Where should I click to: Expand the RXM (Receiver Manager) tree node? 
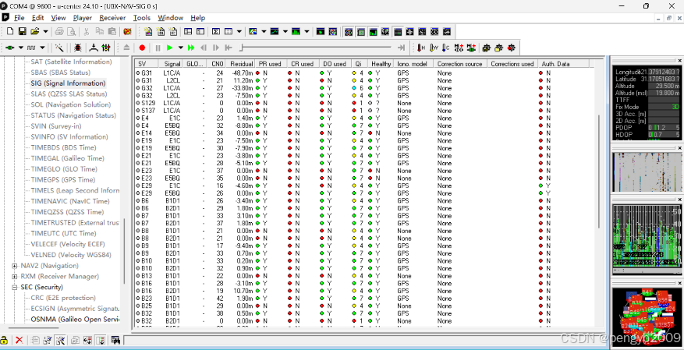pyautogui.click(x=15, y=277)
